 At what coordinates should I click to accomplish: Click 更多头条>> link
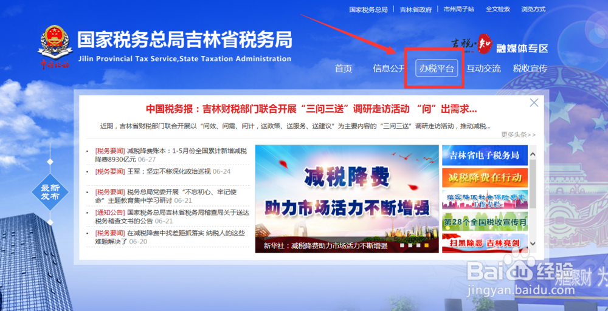click(x=519, y=135)
